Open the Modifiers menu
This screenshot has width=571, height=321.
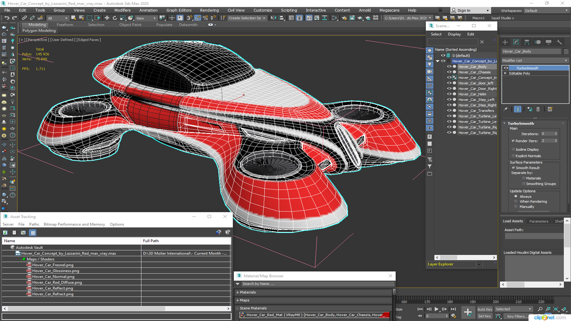(x=123, y=10)
